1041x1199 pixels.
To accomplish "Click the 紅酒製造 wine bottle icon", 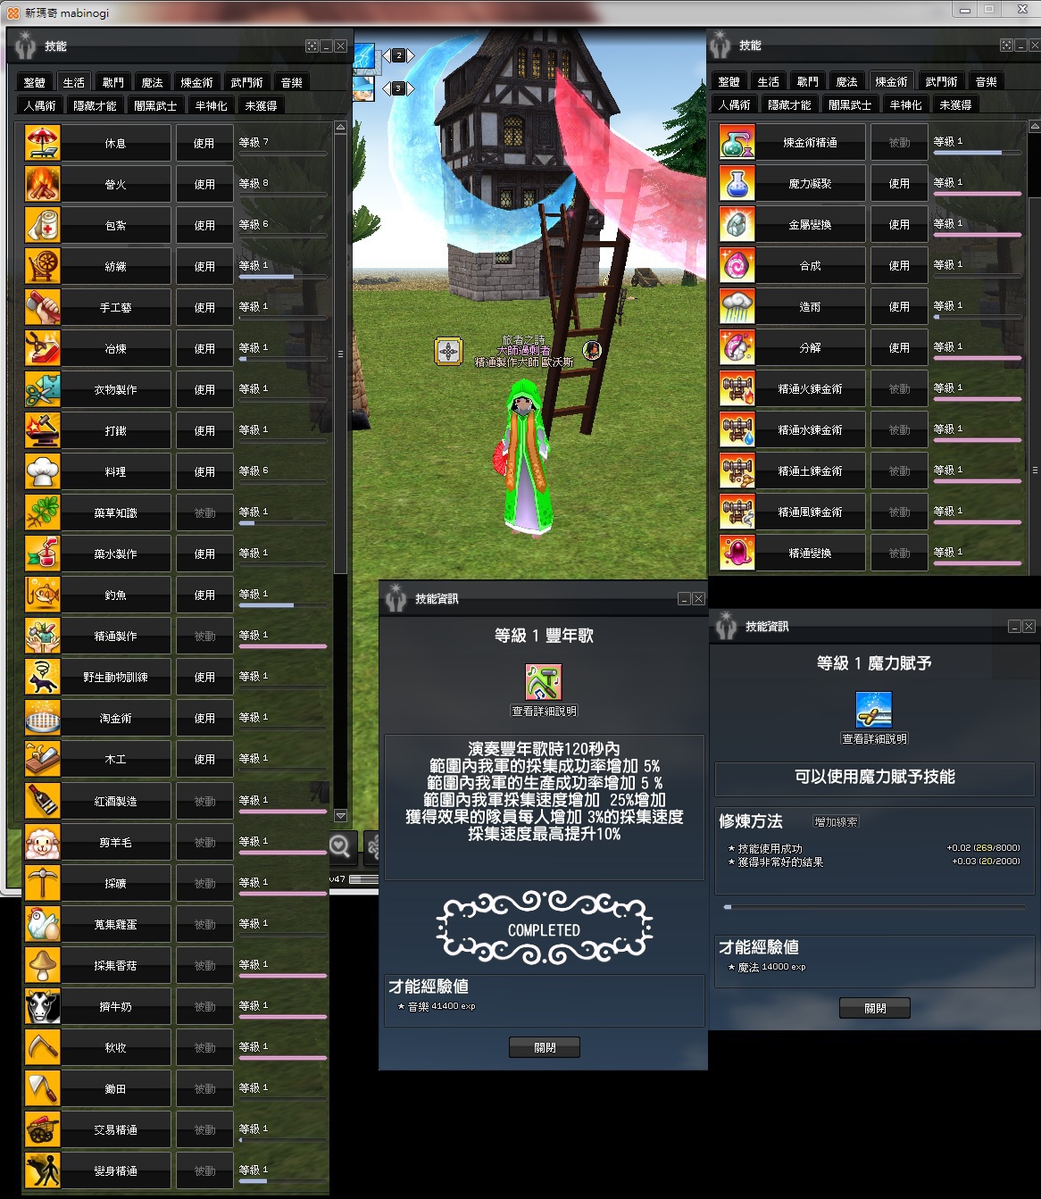I will click(42, 801).
